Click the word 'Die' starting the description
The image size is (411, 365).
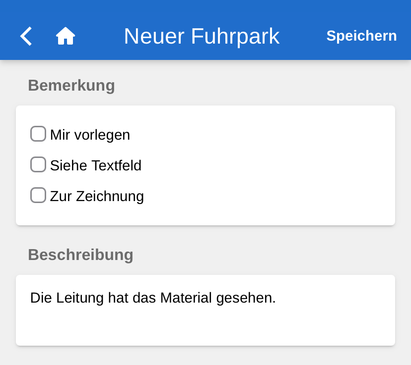point(41,298)
